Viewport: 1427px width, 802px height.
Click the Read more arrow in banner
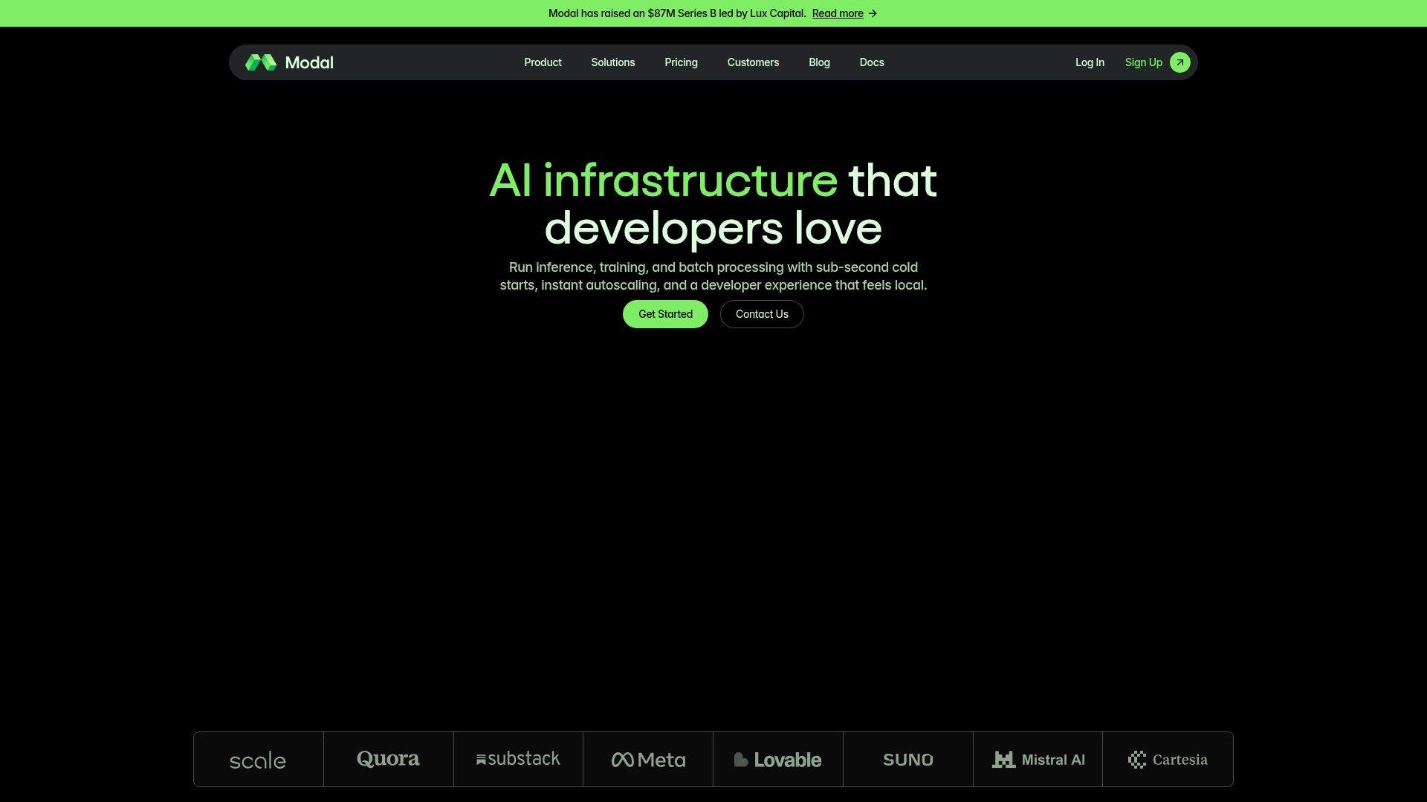pos(871,13)
